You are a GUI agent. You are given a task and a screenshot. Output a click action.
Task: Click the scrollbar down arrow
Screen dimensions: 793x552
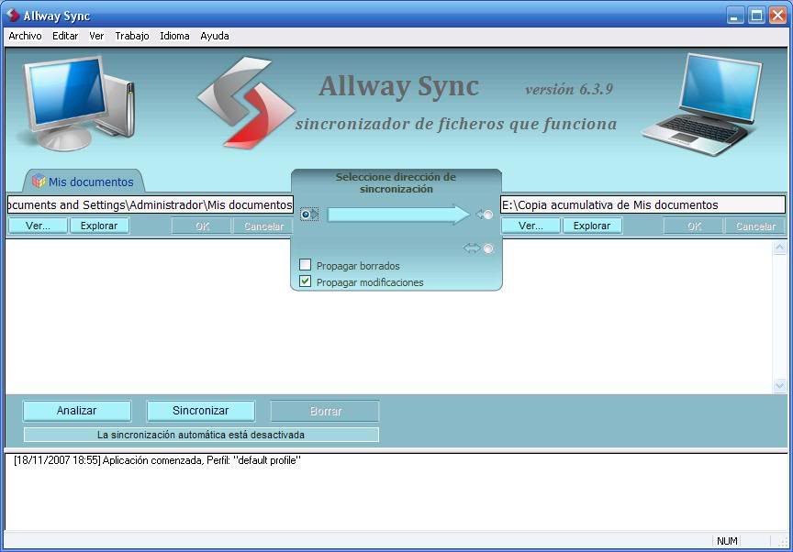(x=779, y=386)
